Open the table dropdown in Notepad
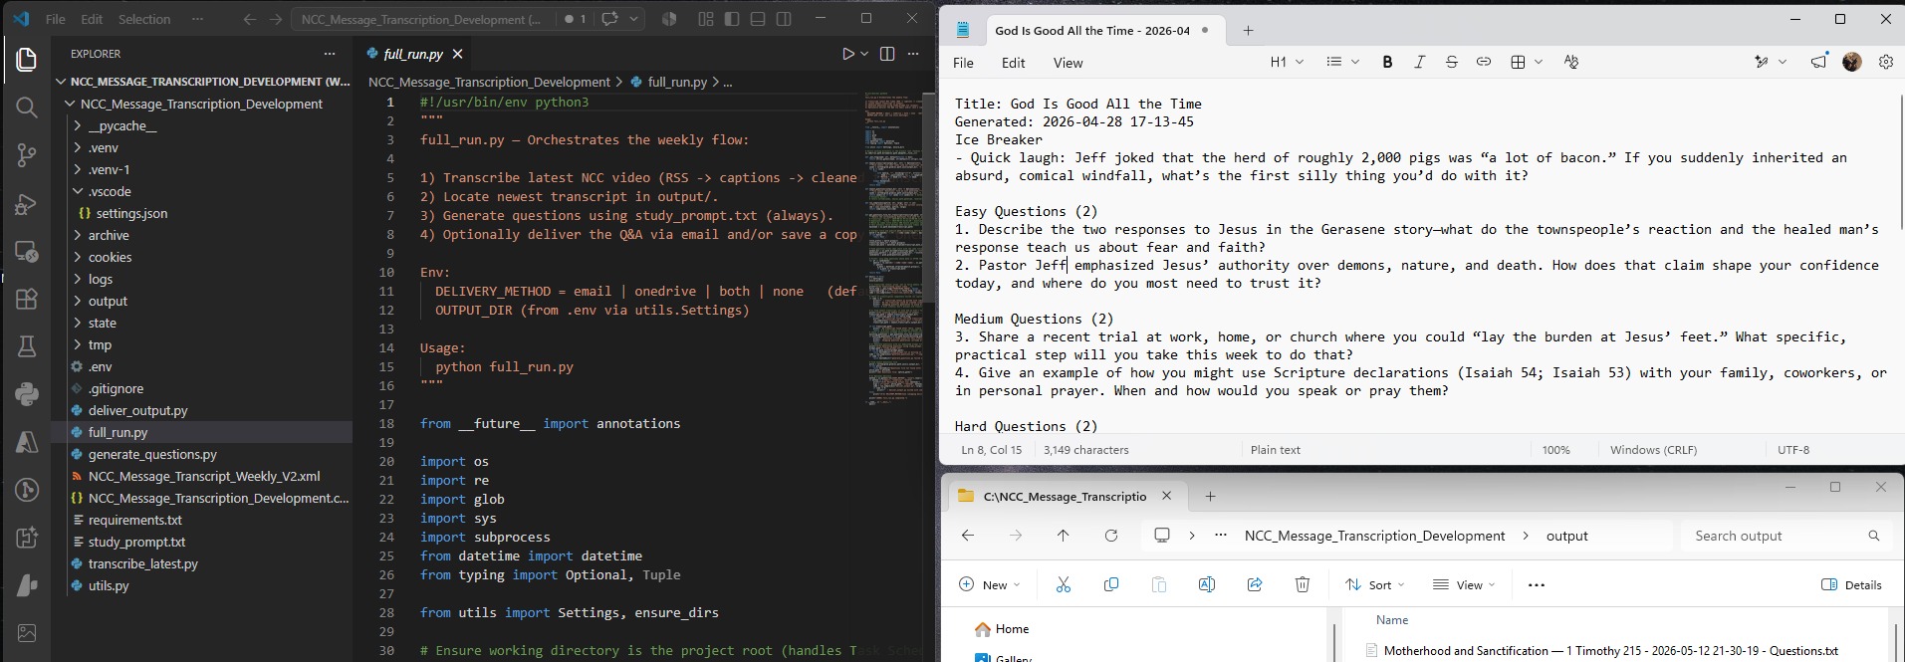 coord(1526,62)
